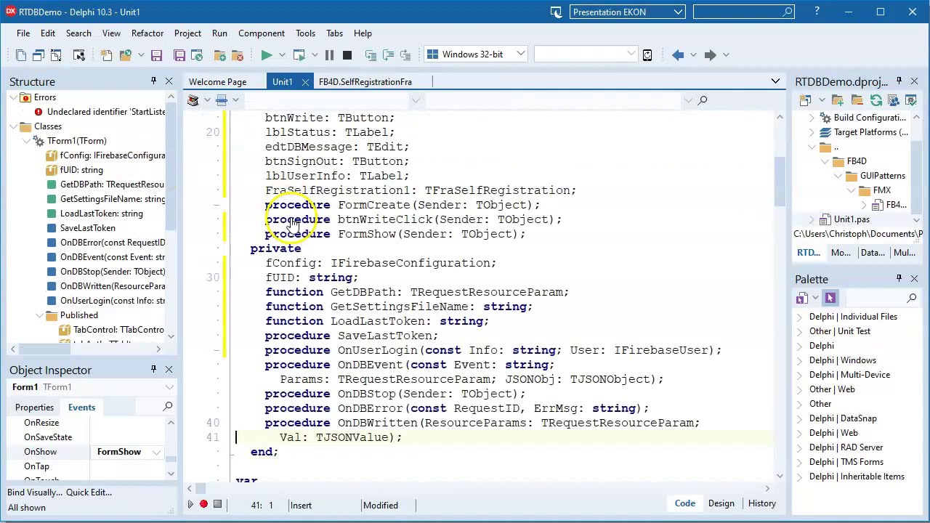930x523 pixels.
Task: Click the Run Without Debugging icon
Action: click(x=299, y=54)
